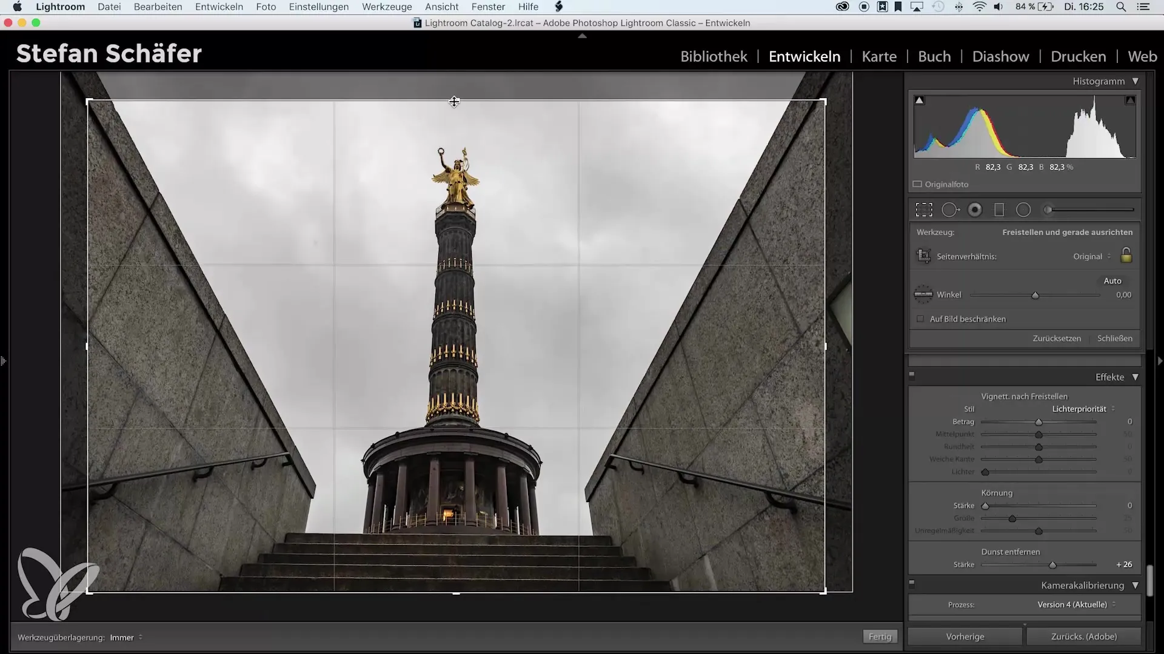Open the Stil Lichterpriorität dropdown
The height and width of the screenshot is (654, 1164).
pos(1083,409)
